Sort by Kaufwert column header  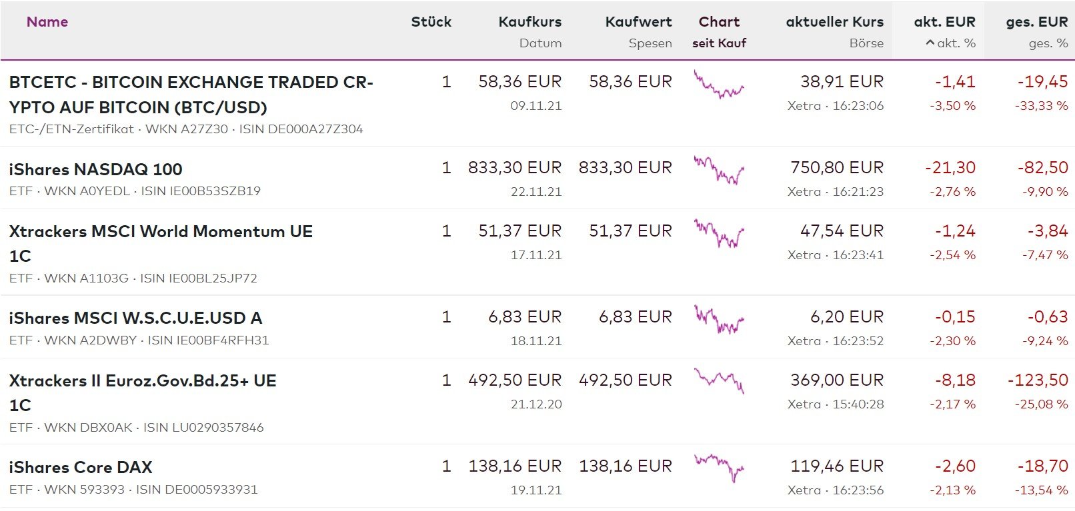pyautogui.click(x=638, y=22)
